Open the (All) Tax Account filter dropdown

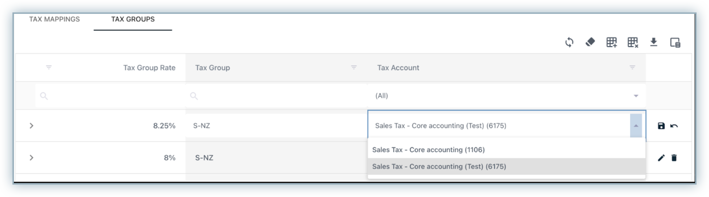636,96
